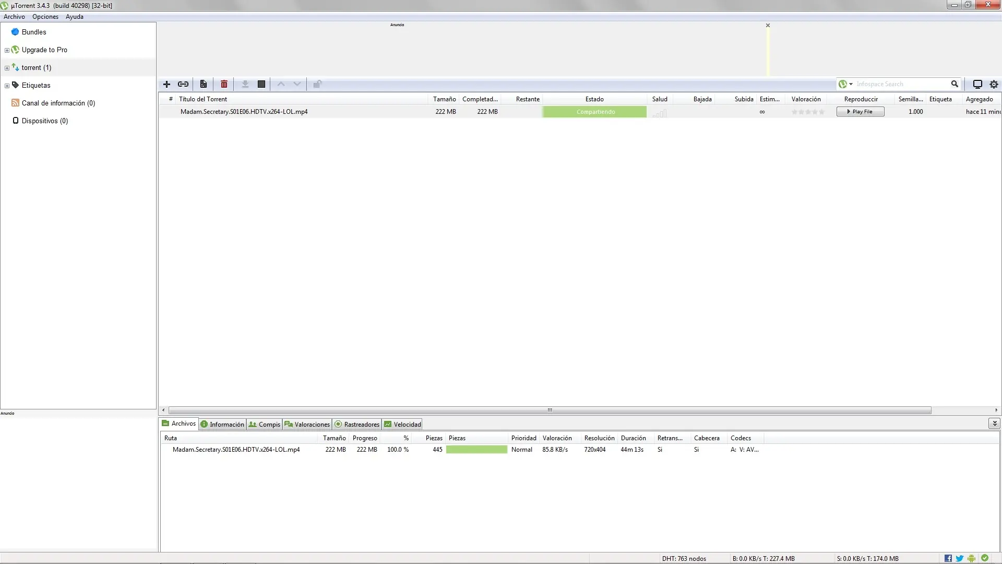The height and width of the screenshot is (564, 1002).
Task: Open the search provider dropdown arrow
Action: (x=851, y=84)
